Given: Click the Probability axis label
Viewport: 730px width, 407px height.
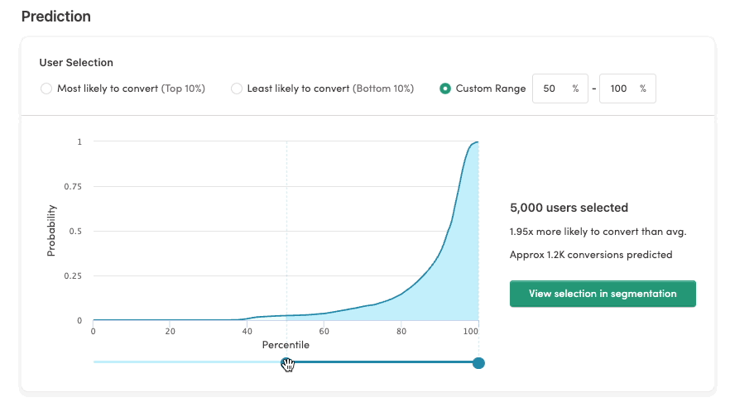Looking at the screenshot, I should [50, 231].
